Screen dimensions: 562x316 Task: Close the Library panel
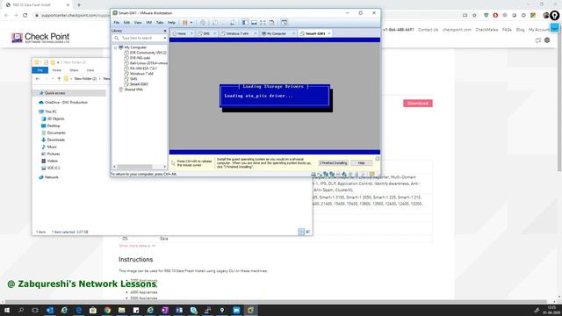point(165,31)
